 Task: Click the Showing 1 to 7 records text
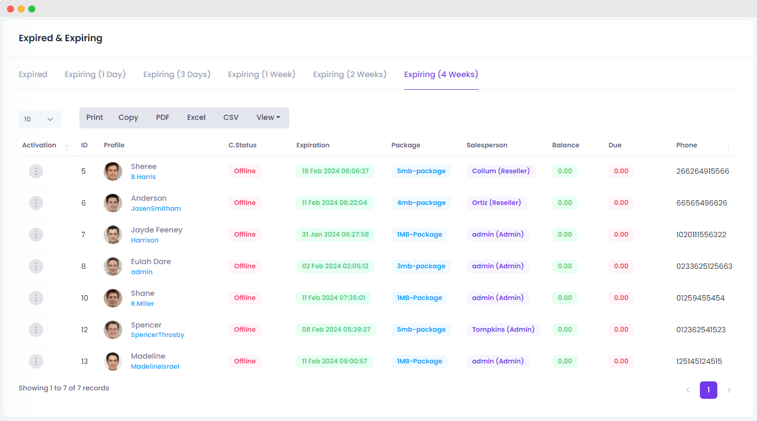click(x=63, y=388)
